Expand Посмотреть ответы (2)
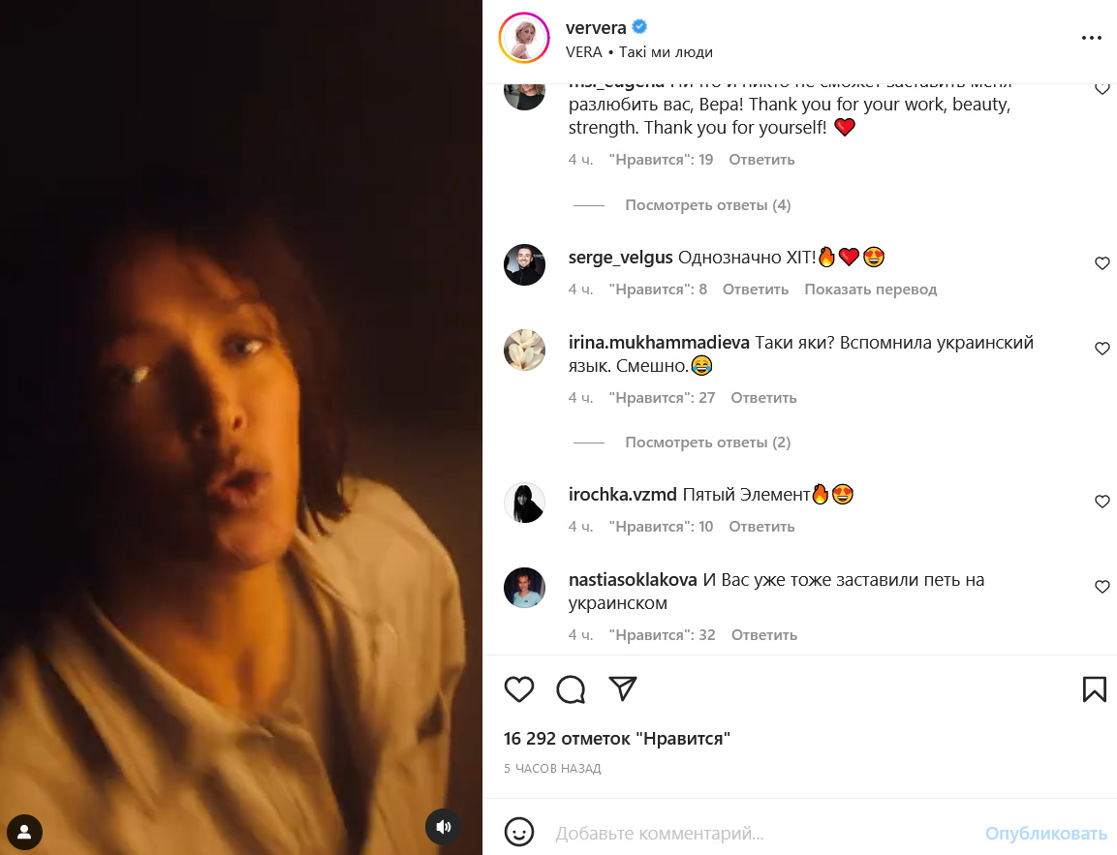 tap(707, 443)
